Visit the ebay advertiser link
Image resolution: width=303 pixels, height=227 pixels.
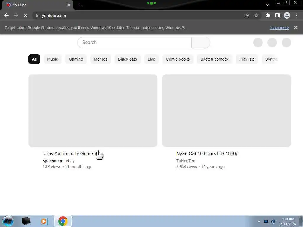point(70,161)
